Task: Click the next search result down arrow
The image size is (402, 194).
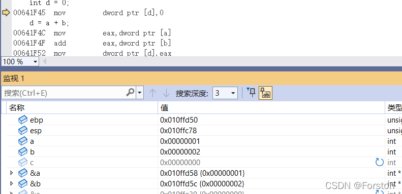Action: [x=166, y=93]
